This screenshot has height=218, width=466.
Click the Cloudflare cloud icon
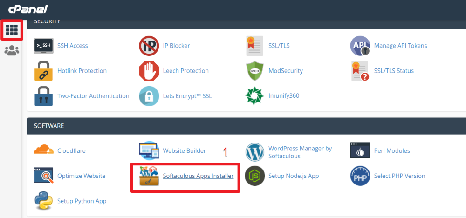[43, 150]
